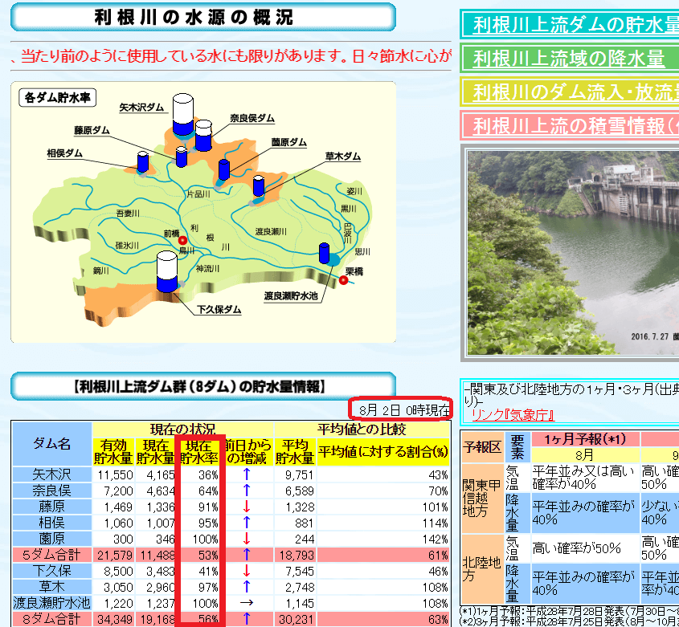Image resolution: width=679 pixels, height=627 pixels.
Task: Click the 奈良俣ダム cylinder gauge on map
Action: click(x=203, y=135)
